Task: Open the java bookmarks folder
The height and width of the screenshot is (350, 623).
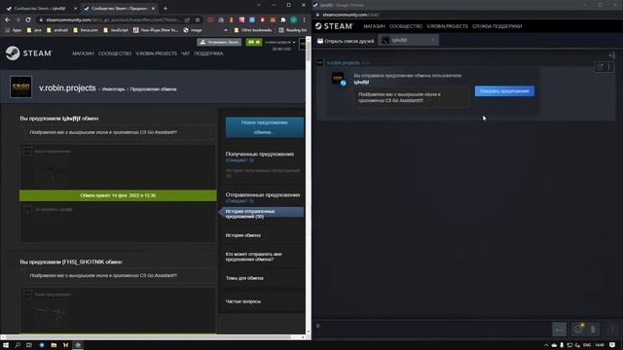Action: pyautogui.click(x=34, y=30)
